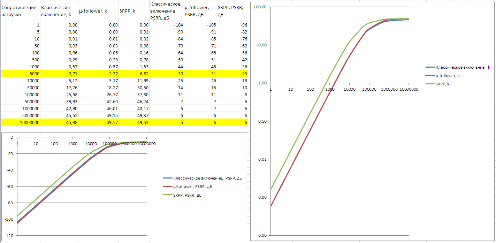The image size is (496, 243).
Task: Click the cell containing 45,98
Action: (59, 122)
